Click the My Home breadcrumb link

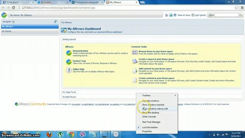[15, 15]
